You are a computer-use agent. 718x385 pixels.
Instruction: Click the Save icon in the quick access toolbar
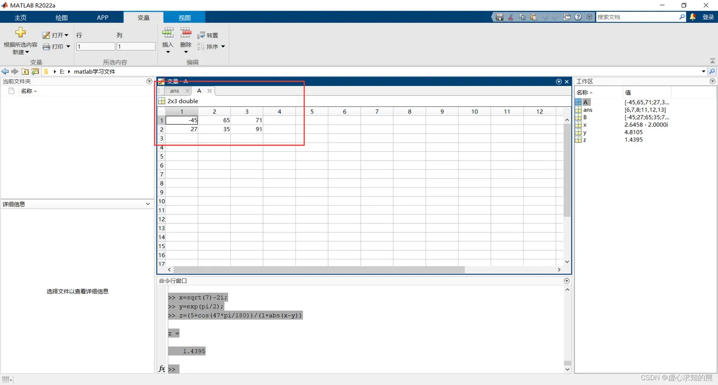pyautogui.click(x=500, y=17)
